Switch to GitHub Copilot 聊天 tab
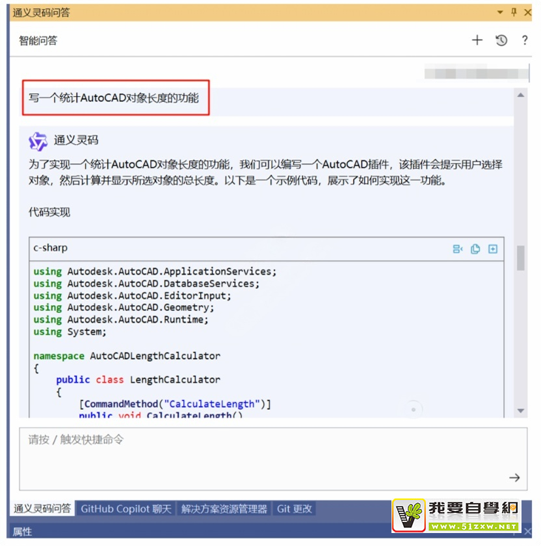This screenshot has height=546, width=541. (125, 509)
